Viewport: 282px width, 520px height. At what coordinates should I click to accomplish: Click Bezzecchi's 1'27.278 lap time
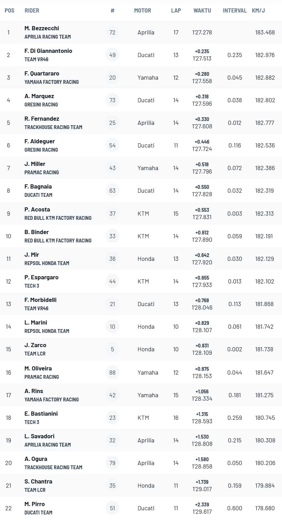pos(202,32)
